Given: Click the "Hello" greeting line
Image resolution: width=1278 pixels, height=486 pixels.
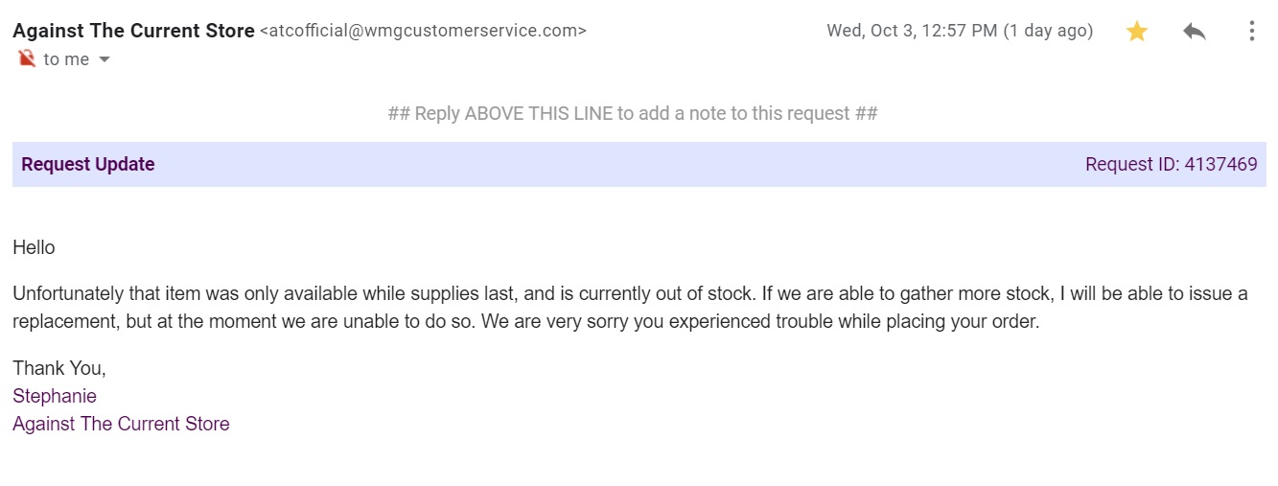Looking at the screenshot, I should (x=35, y=247).
